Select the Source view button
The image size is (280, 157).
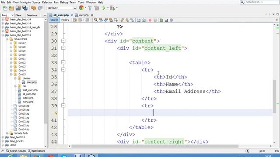54,20
